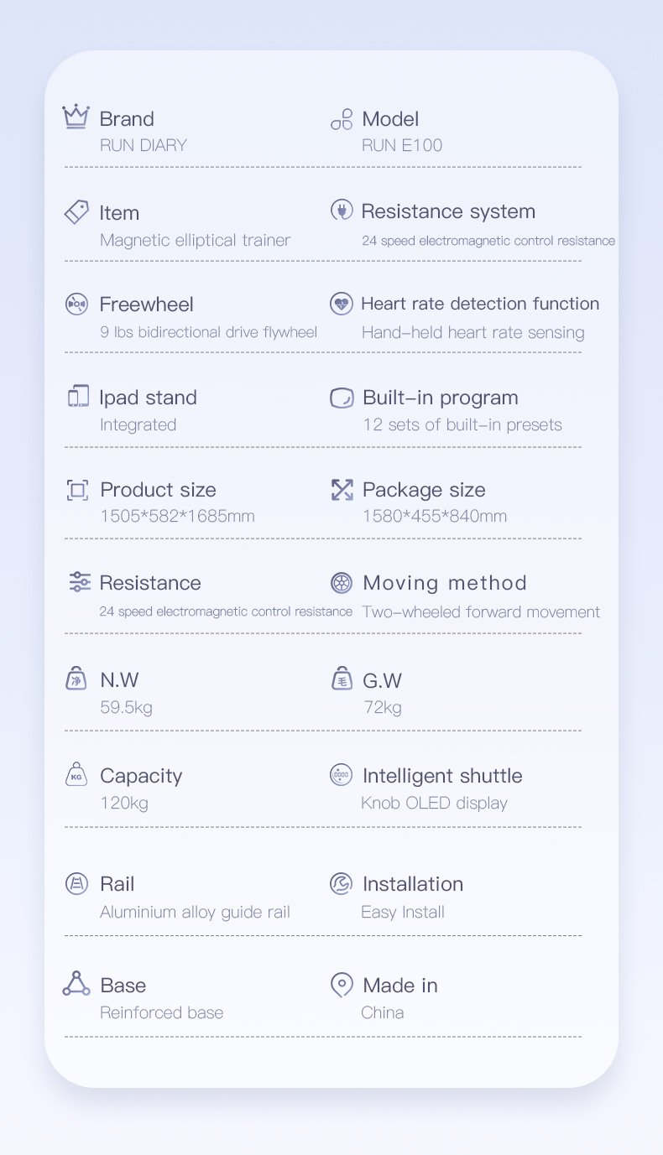The width and height of the screenshot is (663, 1155).
Task: Click the tablet icon beside Ipad stand
Action: click(78, 396)
